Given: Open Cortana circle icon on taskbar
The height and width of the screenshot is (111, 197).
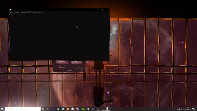Looking at the screenshot, I should [x=43, y=109].
